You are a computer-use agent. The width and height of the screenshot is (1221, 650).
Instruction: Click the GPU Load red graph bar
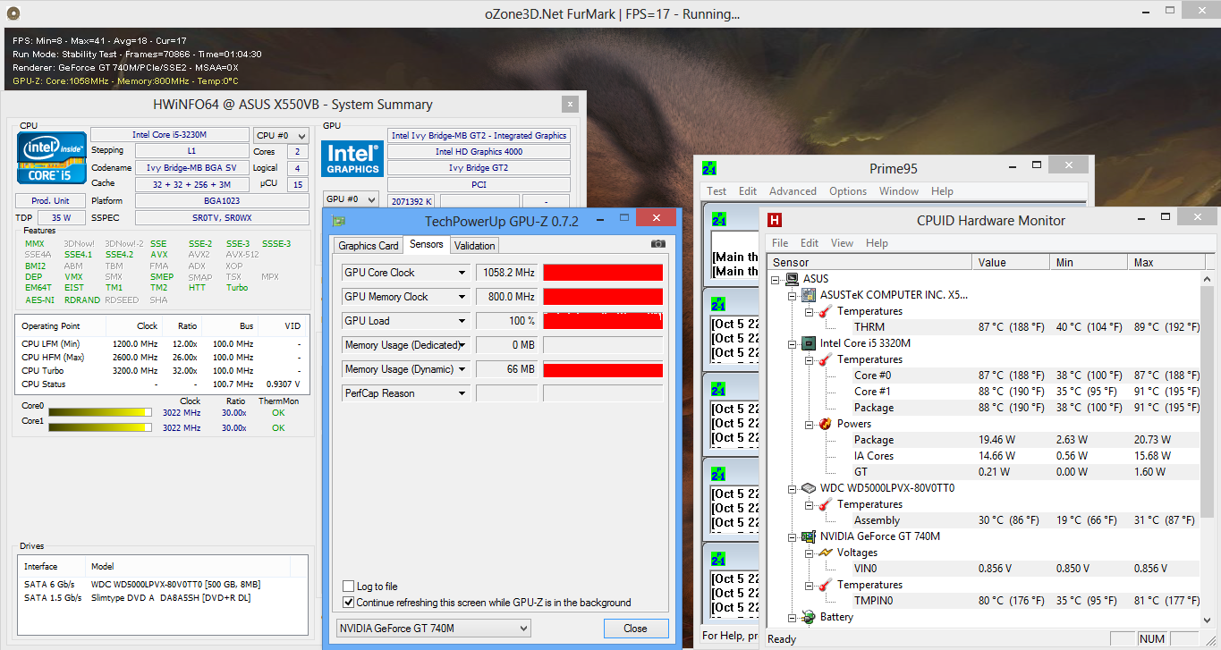click(603, 321)
